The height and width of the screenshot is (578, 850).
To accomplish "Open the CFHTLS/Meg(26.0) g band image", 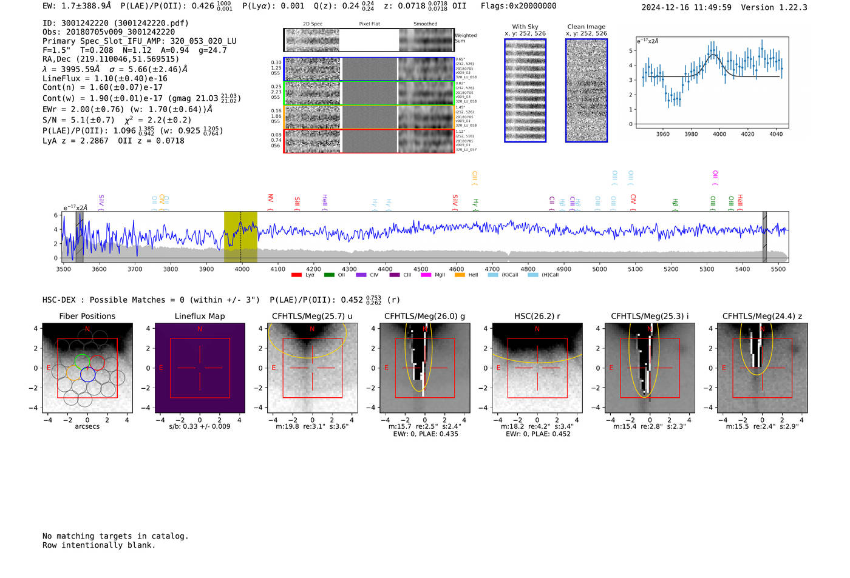I will click(x=424, y=368).
